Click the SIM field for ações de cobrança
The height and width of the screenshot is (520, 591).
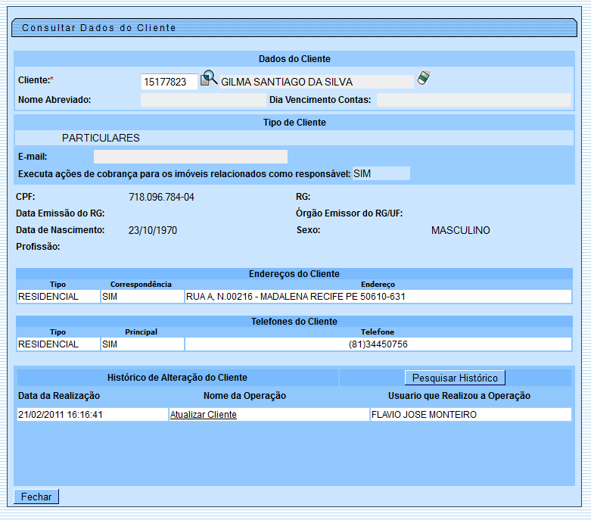click(381, 173)
